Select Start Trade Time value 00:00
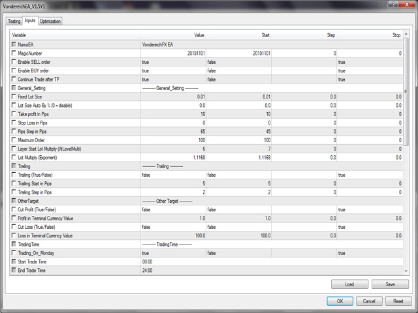 272,261
